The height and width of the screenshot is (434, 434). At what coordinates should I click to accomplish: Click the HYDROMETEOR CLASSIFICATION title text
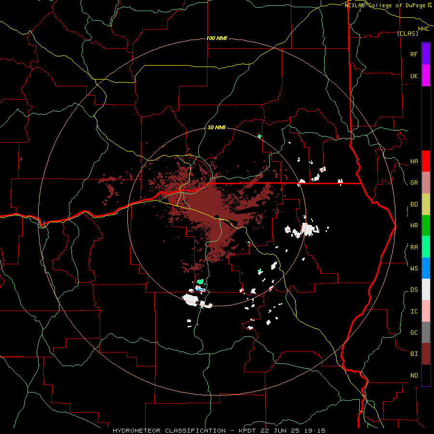click(169, 431)
